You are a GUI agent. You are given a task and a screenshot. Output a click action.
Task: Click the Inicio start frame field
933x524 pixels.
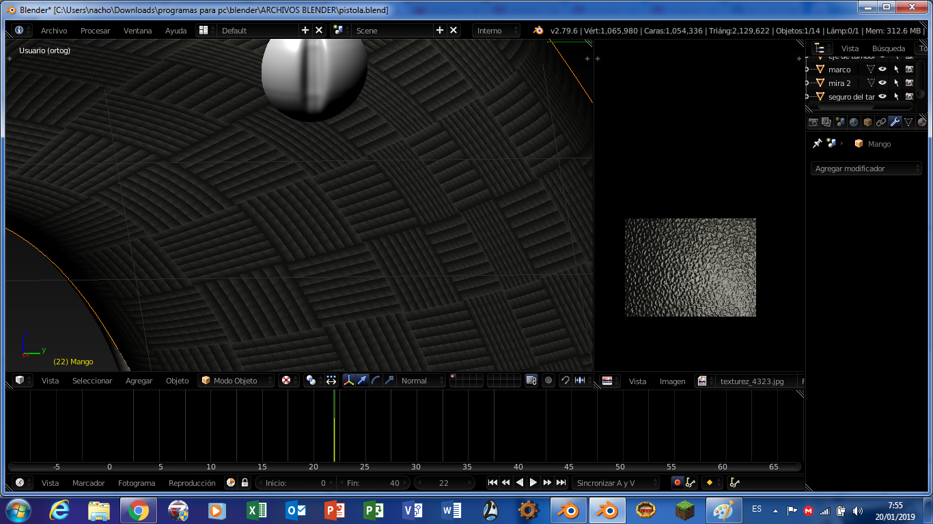pyautogui.click(x=296, y=482)
